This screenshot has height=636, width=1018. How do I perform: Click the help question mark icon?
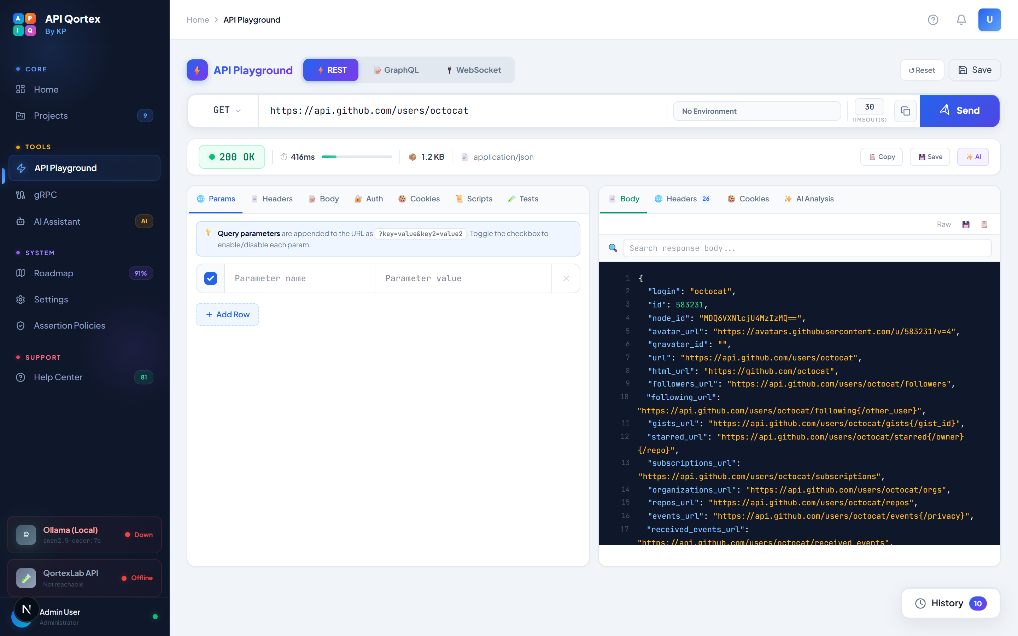932,20
